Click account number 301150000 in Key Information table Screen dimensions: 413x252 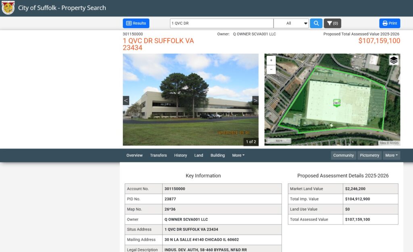(175, 189)
